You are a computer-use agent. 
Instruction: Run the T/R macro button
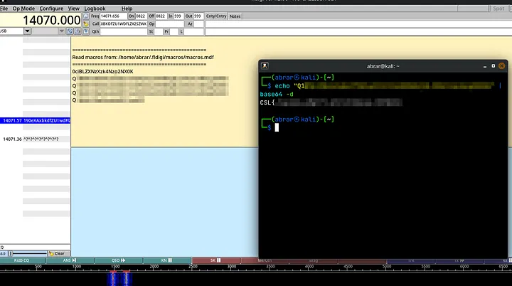pos(411,260)
